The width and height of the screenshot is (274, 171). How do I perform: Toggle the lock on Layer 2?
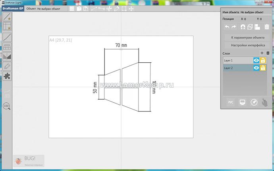click(263, 68)
